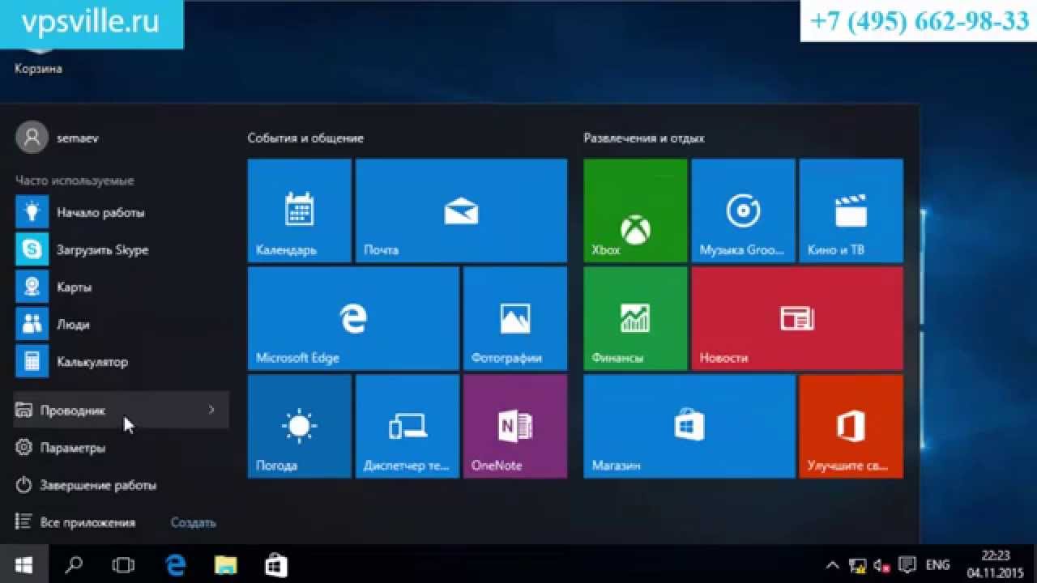This screenshot has width=1037, height=583.
Task: Open taskbar search magnifier
Action: point(74,564)
